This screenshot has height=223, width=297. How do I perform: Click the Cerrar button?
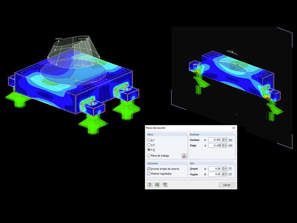227,185
